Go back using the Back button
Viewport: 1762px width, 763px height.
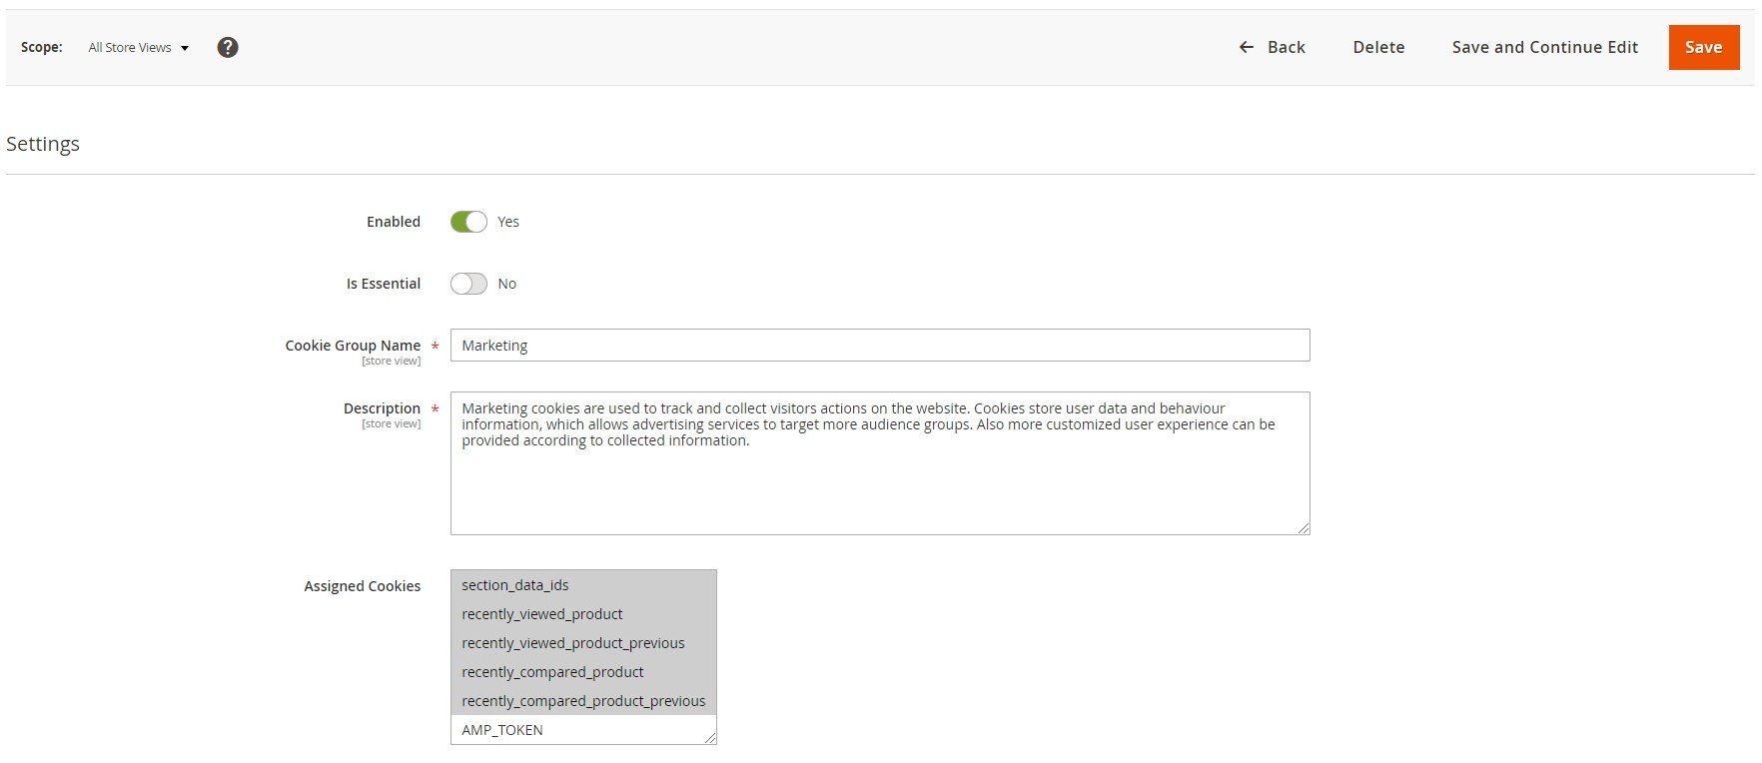click(1272, 47)
